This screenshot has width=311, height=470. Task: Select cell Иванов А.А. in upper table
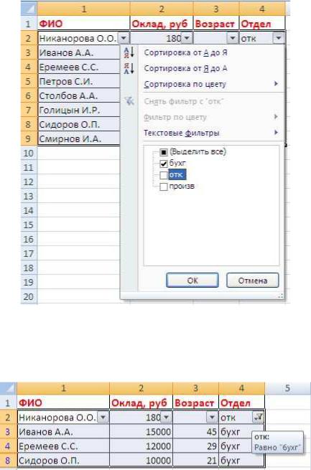(79, 53)
